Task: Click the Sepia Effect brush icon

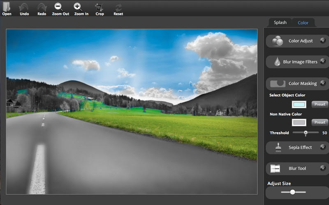Action: tap(278, 147)
